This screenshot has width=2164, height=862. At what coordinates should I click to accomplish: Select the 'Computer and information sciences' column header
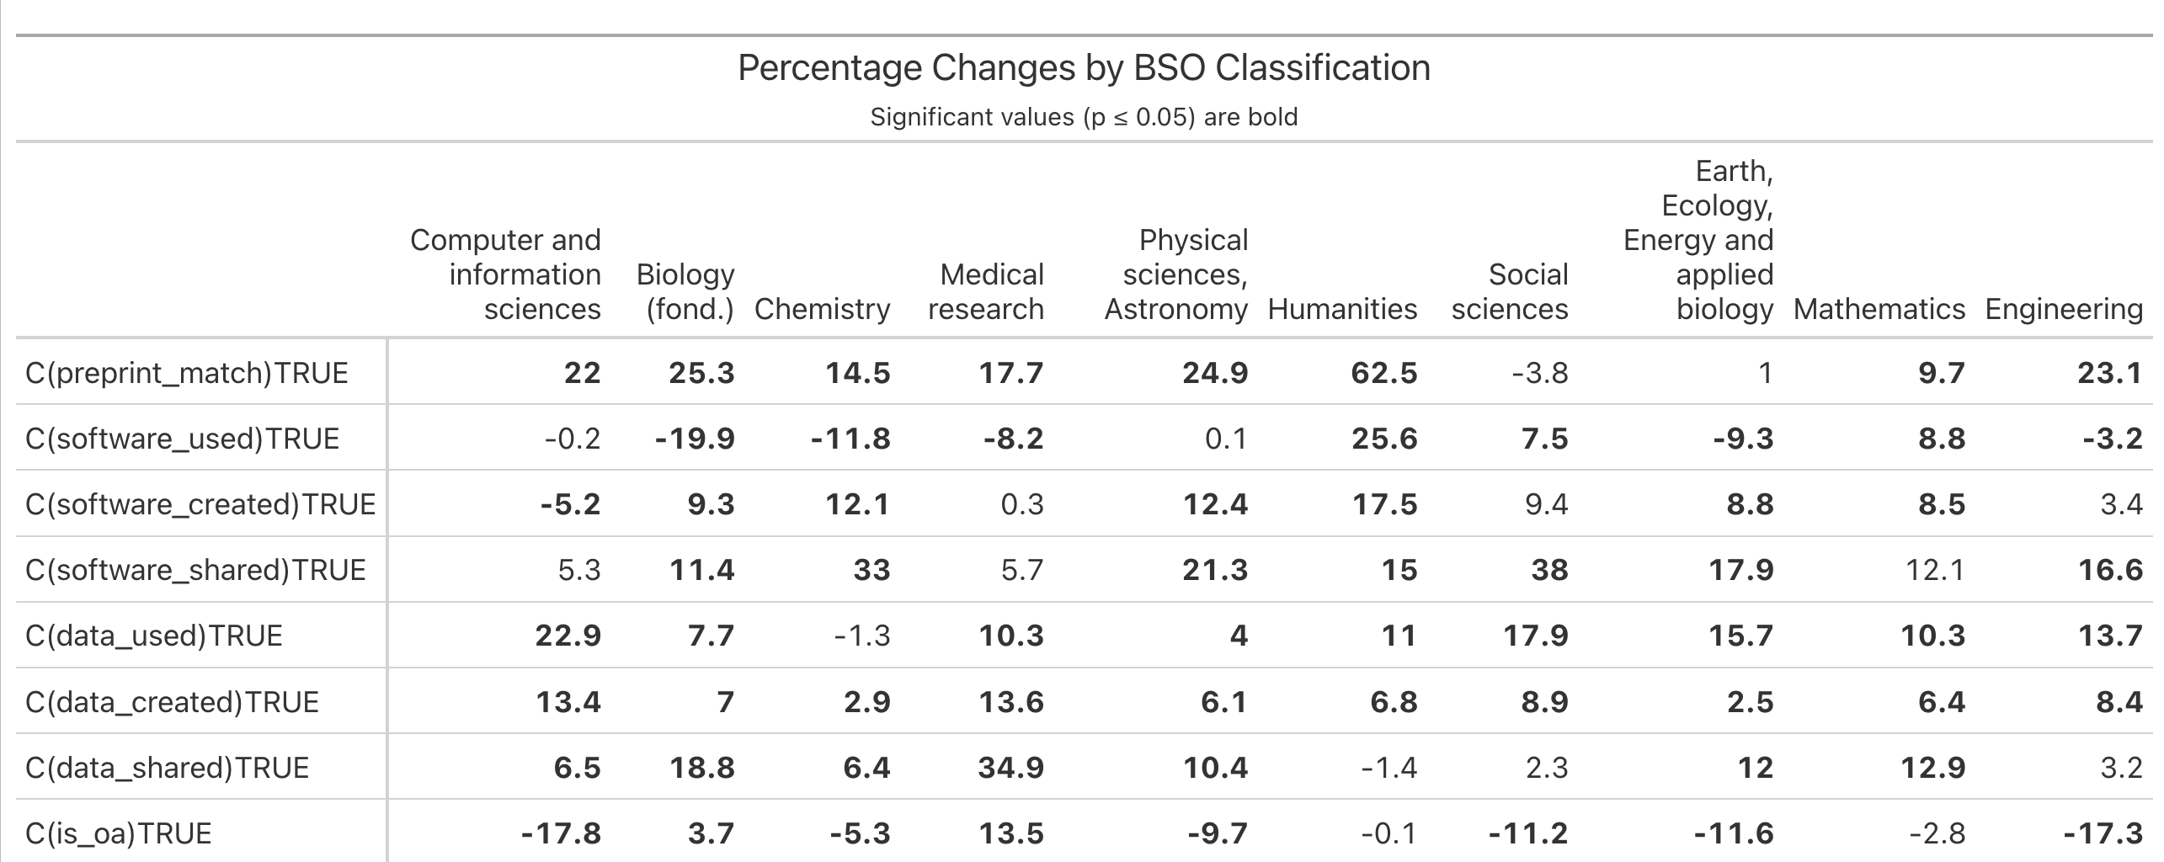point(505,274)
